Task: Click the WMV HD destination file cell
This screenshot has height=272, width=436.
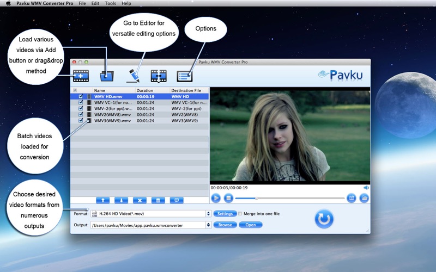Action: [180, 96]
